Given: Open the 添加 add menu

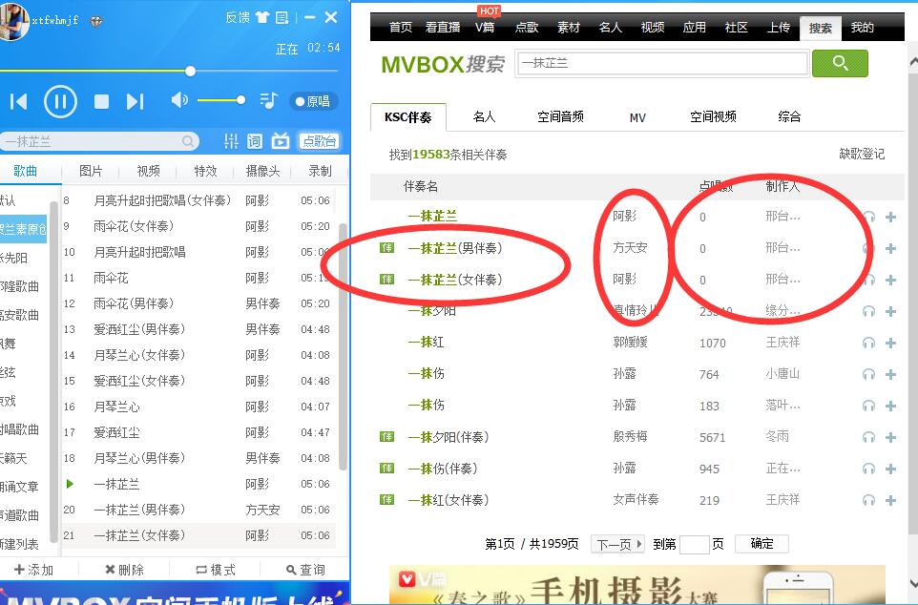Looking at the screenshot, I should pos(32,570).
